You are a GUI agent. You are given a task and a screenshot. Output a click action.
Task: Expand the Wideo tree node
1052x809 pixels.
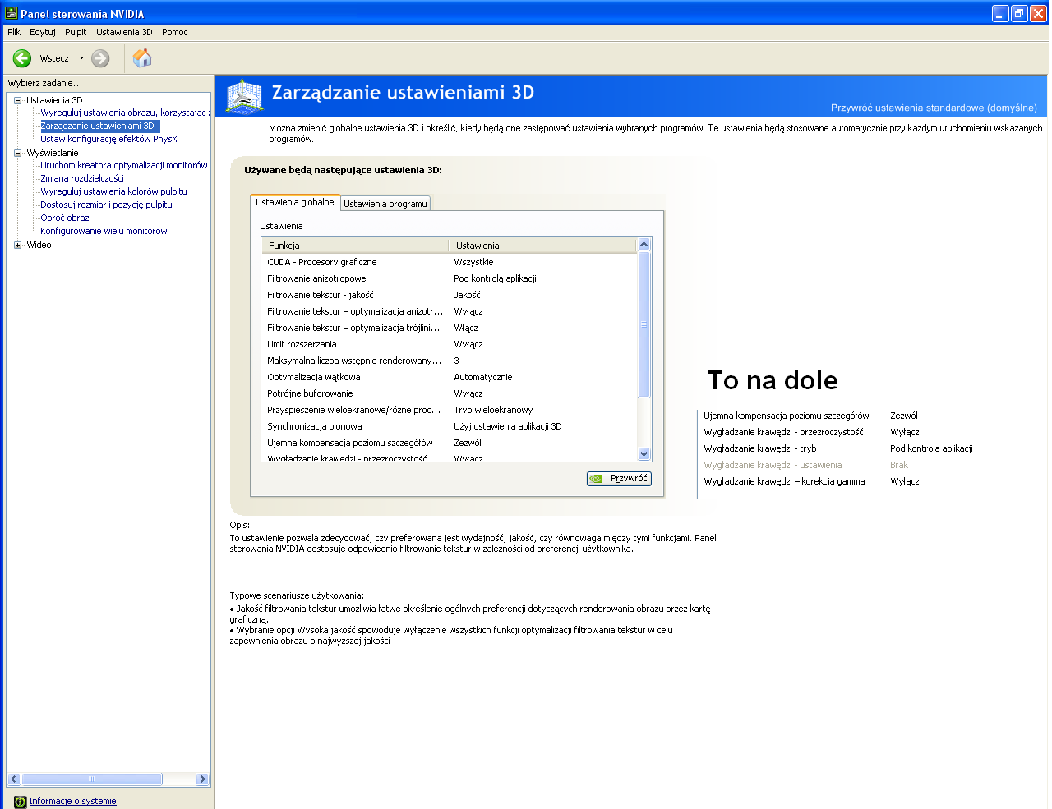click(x=17, y=245)
